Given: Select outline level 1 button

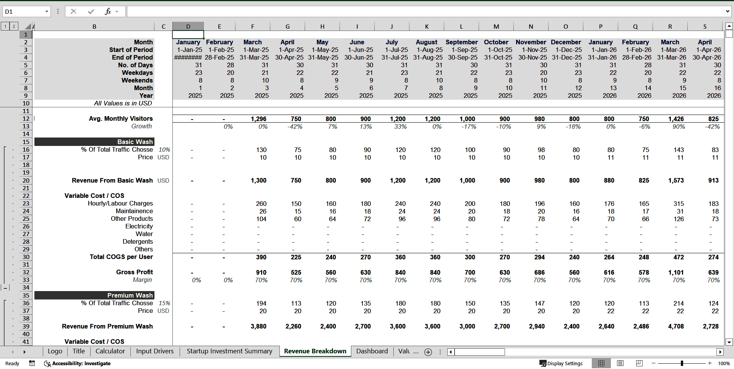Looking at the screenshot, I should [x=5, y=26].
